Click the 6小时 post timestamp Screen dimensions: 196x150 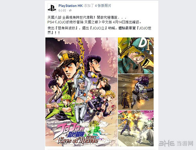tap(62, 10)
